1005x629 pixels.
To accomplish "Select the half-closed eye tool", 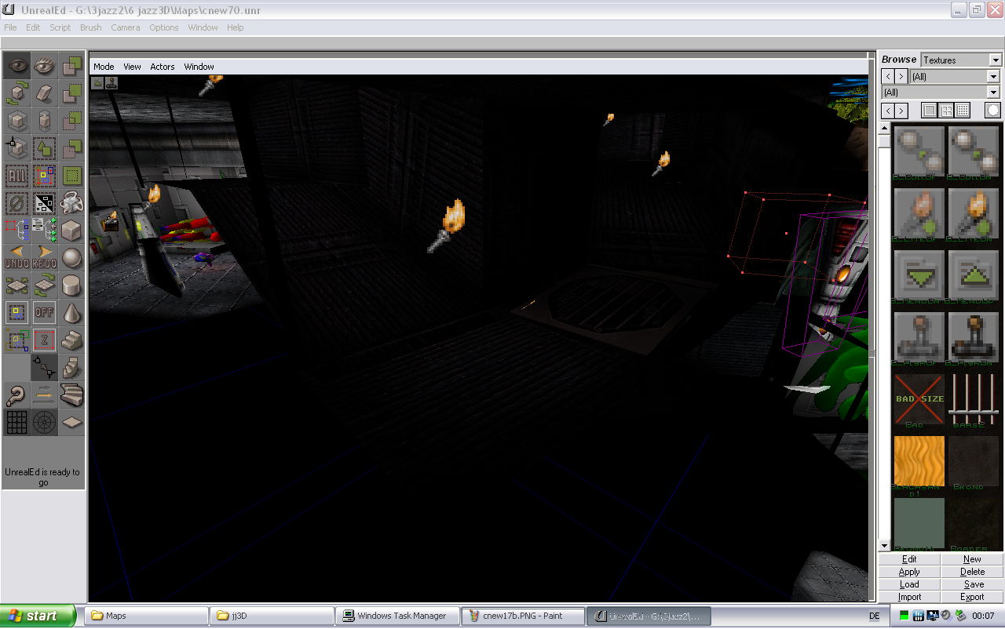I will tap(44, 65).
